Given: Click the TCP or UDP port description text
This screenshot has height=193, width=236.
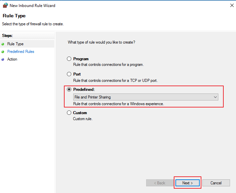Looking at the screenshot, I should (115, 81).
